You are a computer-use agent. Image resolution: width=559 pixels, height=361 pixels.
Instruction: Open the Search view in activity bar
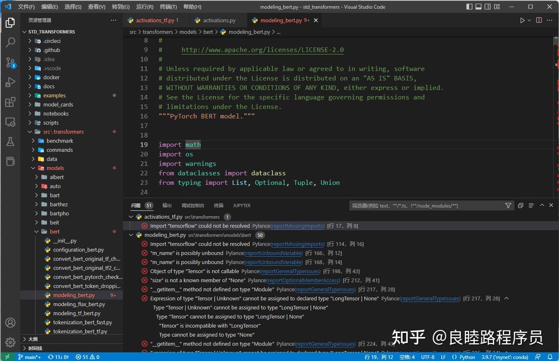click(10, 42)
